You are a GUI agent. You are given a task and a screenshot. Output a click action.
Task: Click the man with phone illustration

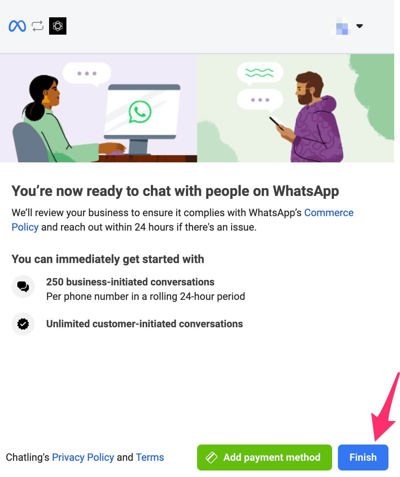coord(296,108)
